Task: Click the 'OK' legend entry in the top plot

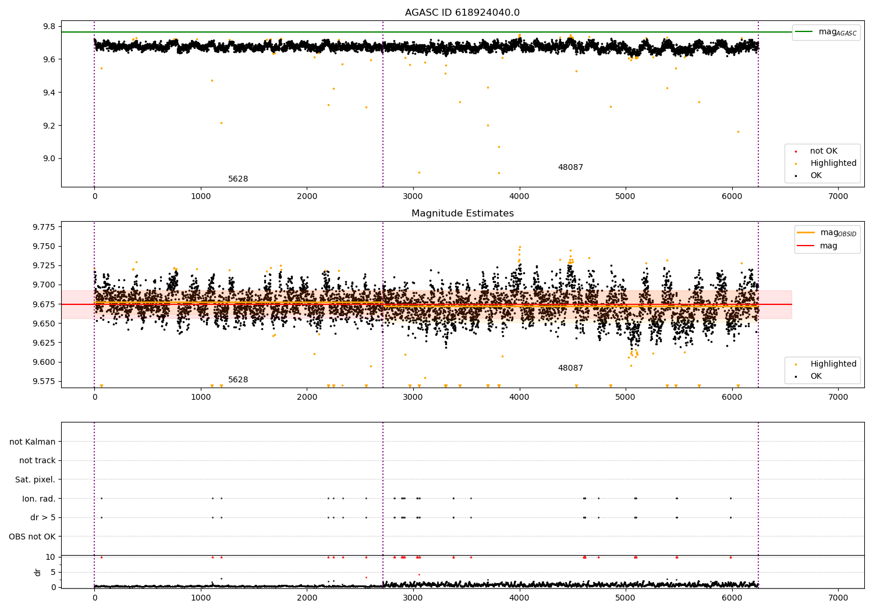Action: pos(816,176)
